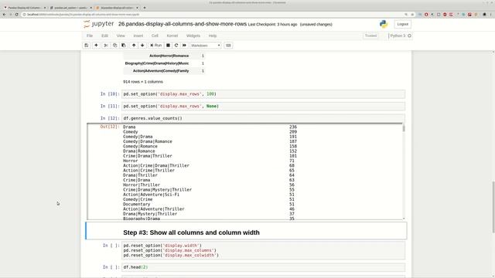Switch to first browser tab Pandas Display
The height and width of the screenshot is (278, 495).
(25, 8)
